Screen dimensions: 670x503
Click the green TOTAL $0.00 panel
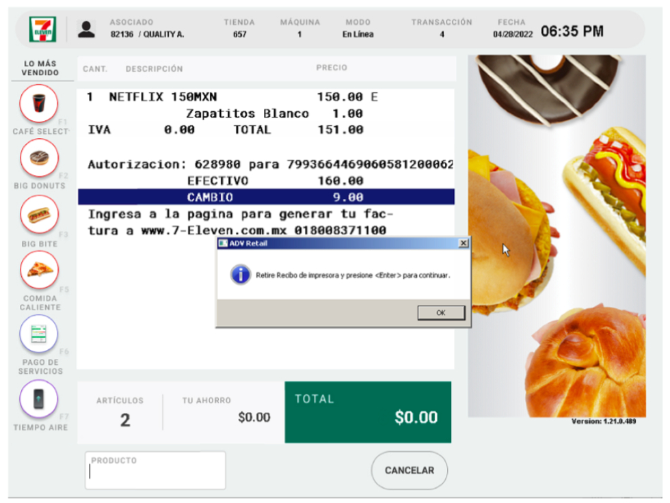point(368,411)
